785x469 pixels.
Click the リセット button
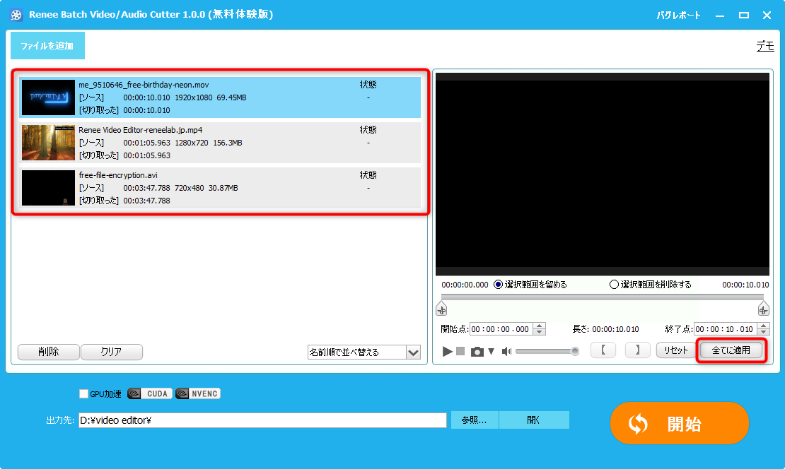676,350
